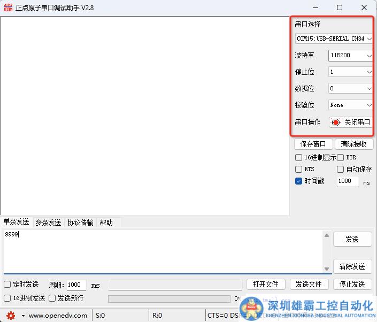Click 清除接收 to clear received data
This screenshot has width=377, height=322.
(x=353, y=144)
